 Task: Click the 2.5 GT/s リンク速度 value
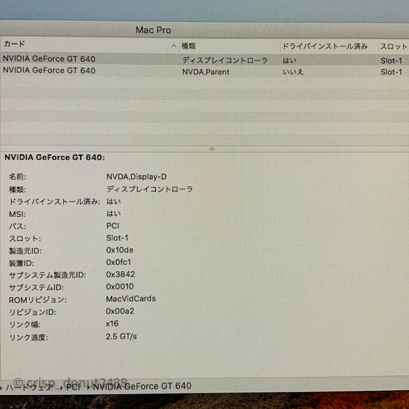(121, 336)
